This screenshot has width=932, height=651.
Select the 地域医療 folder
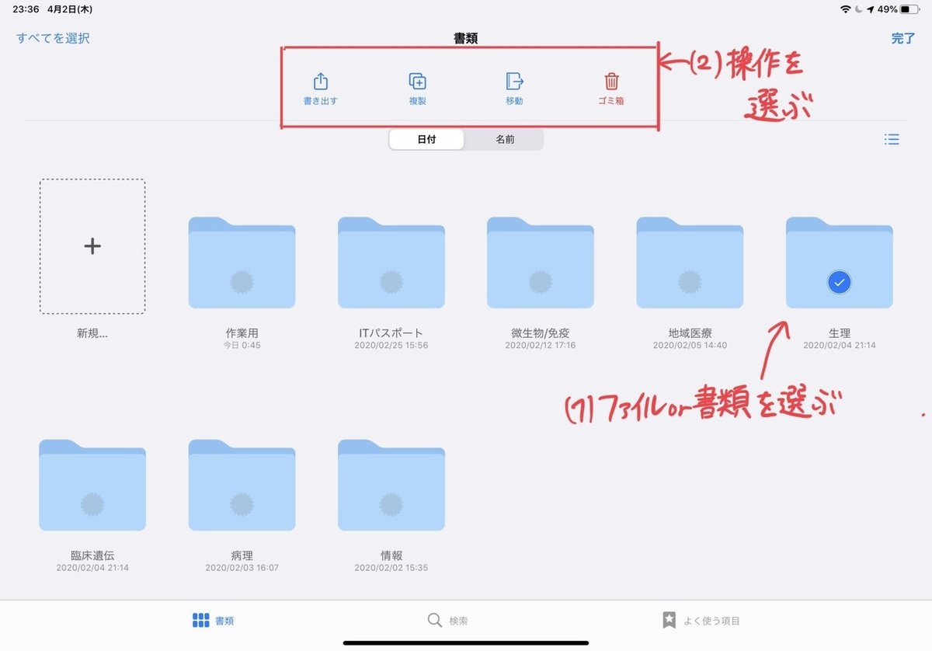click(x=690, y=260)
